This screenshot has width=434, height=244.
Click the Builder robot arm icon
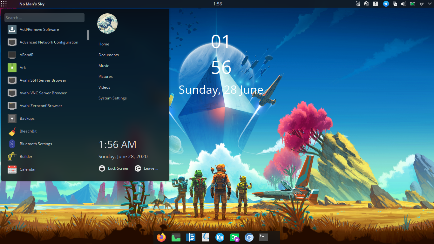tap(12, 157)
